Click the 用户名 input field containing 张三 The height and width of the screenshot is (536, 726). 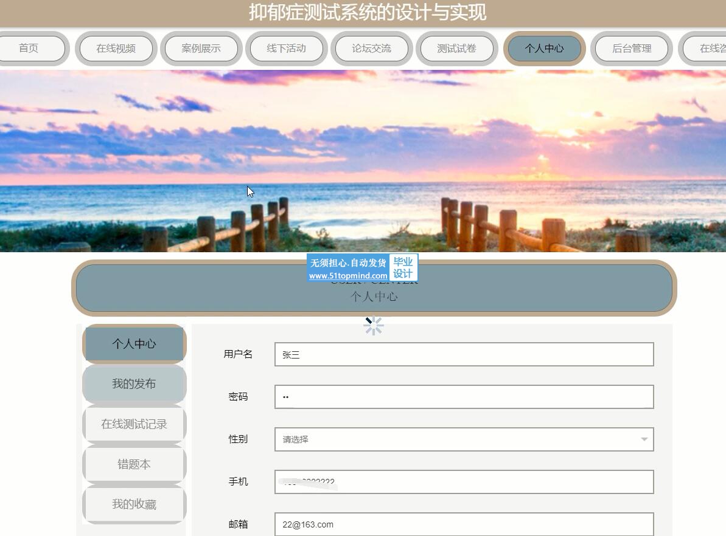click(x=464, y=354)
